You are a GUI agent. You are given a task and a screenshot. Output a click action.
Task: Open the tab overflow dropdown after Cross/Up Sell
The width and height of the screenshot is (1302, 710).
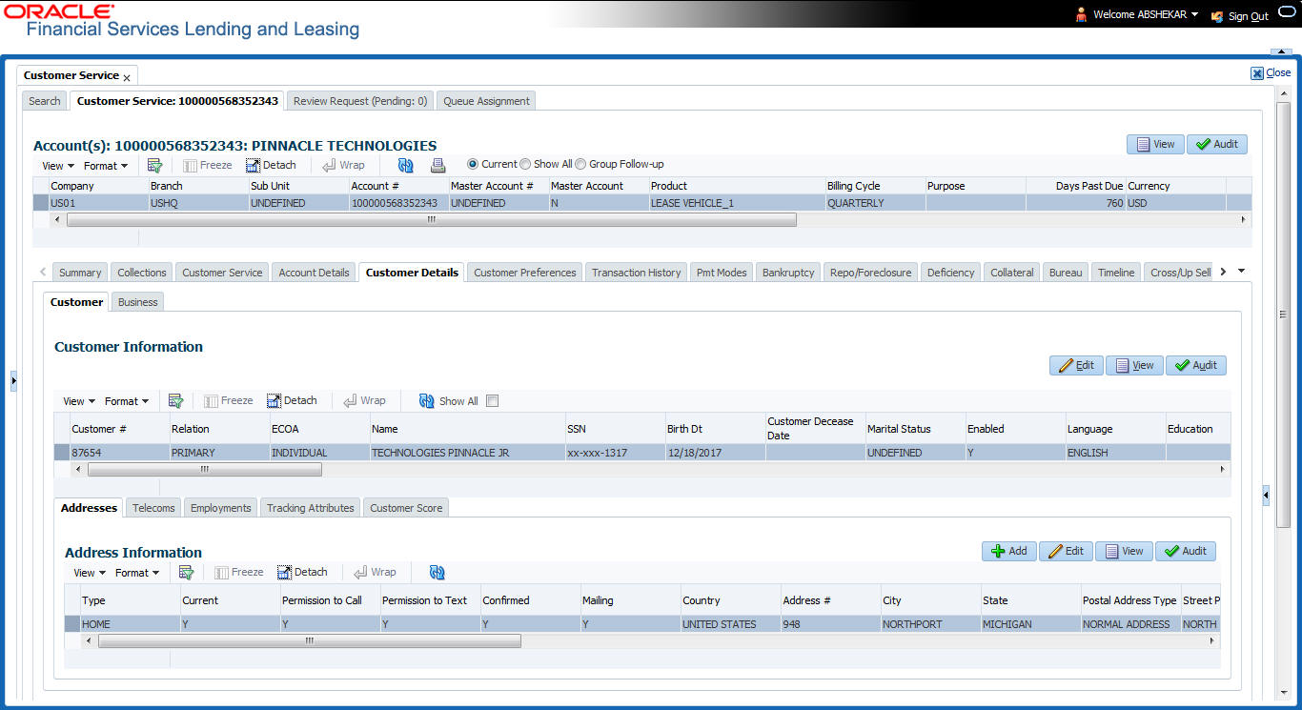1241,272
